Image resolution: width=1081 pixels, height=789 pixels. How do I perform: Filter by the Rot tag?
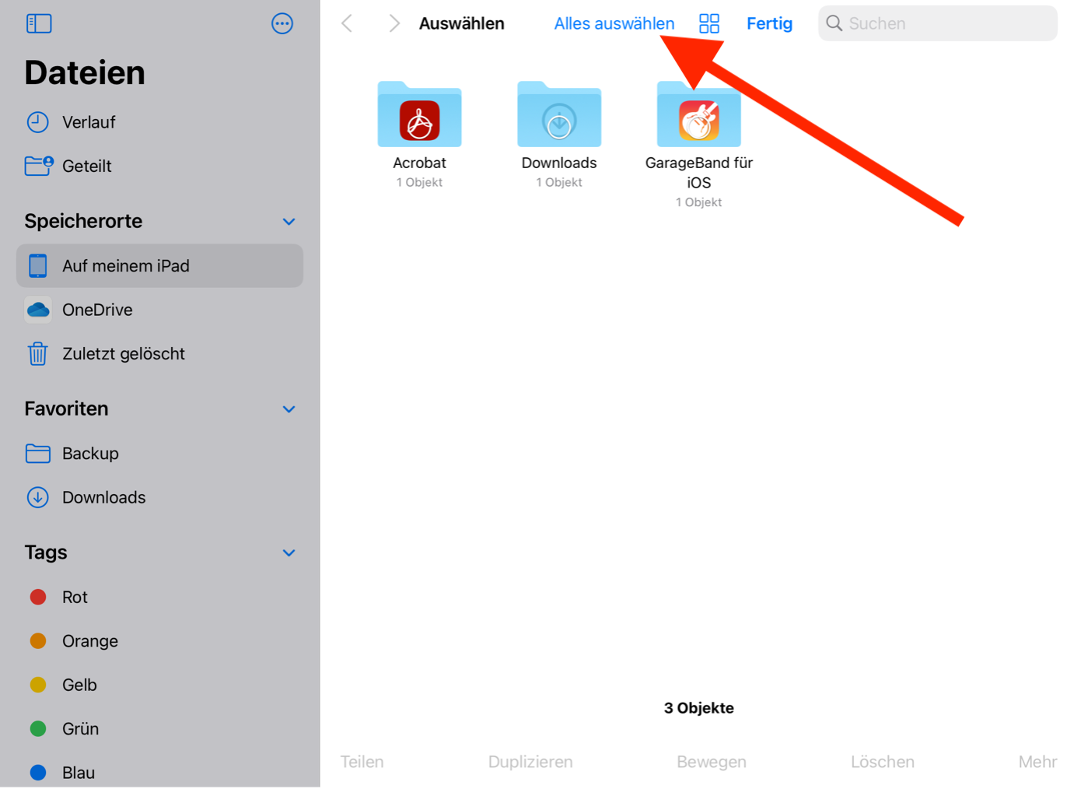pos(75,597)
